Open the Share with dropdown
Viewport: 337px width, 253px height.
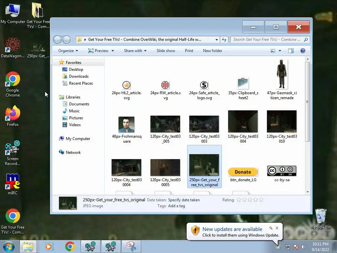tap(135, 51)
